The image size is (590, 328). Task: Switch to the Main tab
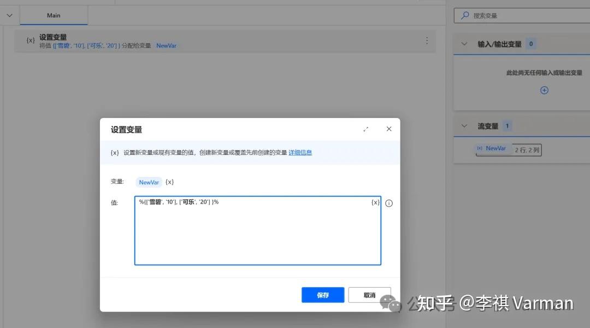[54, 15]
